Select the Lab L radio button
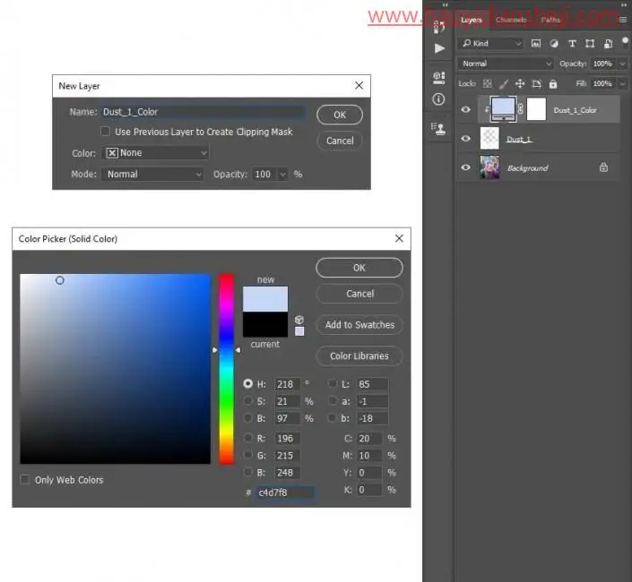The height and width of the screenshot is (582, 632). coord(332,383)
